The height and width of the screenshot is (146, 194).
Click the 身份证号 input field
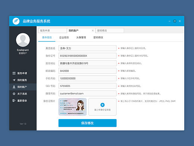click(x=87, y=56)
